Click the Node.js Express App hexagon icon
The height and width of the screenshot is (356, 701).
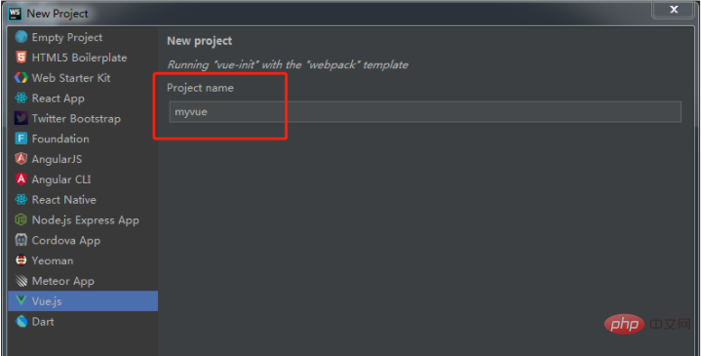(x=21, y=219)
